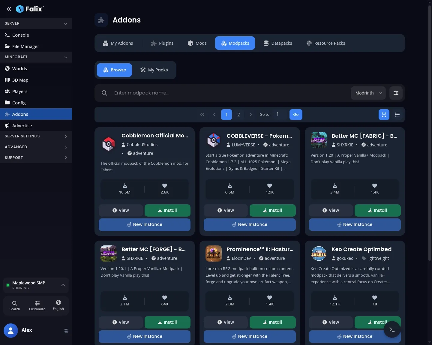This screenshot has height=345, width=432.
Task: Go to next page arrow
Action: point(250,115)
